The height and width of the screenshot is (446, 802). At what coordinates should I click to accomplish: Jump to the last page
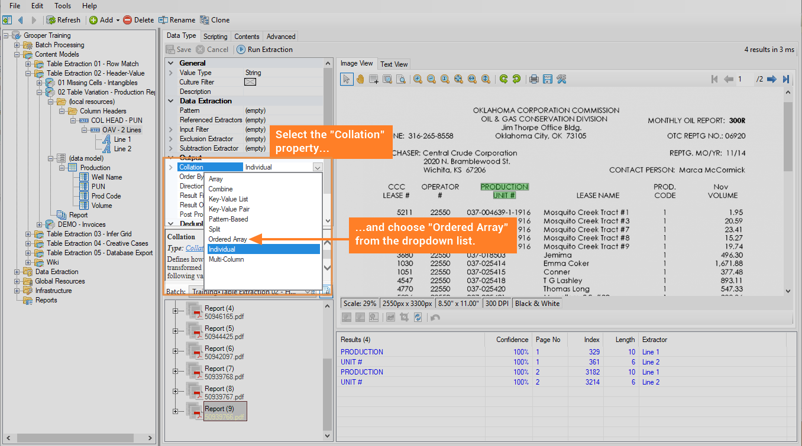pyautogui.click(x=786, y=79)
